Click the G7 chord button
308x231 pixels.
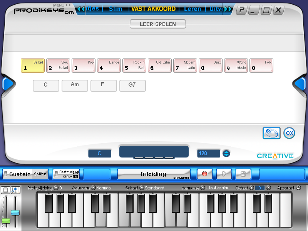[132, 85]
